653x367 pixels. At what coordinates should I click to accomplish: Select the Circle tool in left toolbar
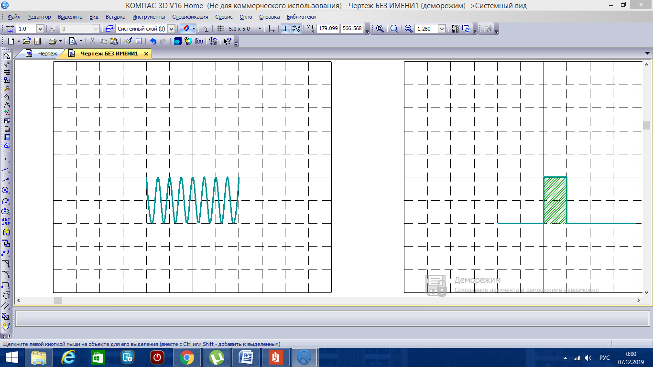tap(6, 190)
